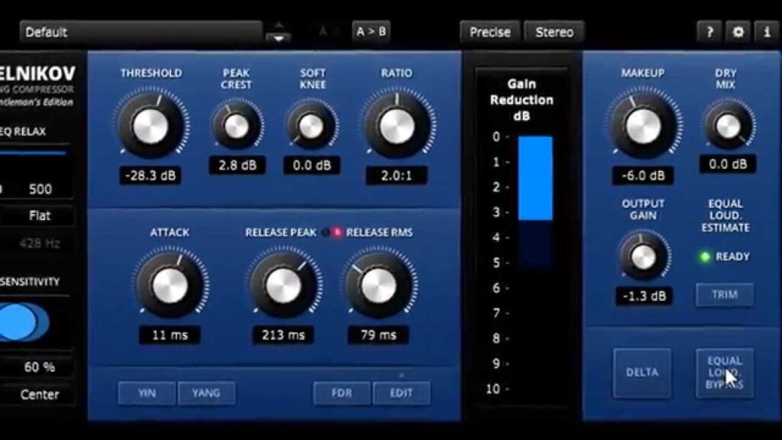Copy settings with A > B button
This screenshot has width=782, height=440.
(x=371, y=32)
